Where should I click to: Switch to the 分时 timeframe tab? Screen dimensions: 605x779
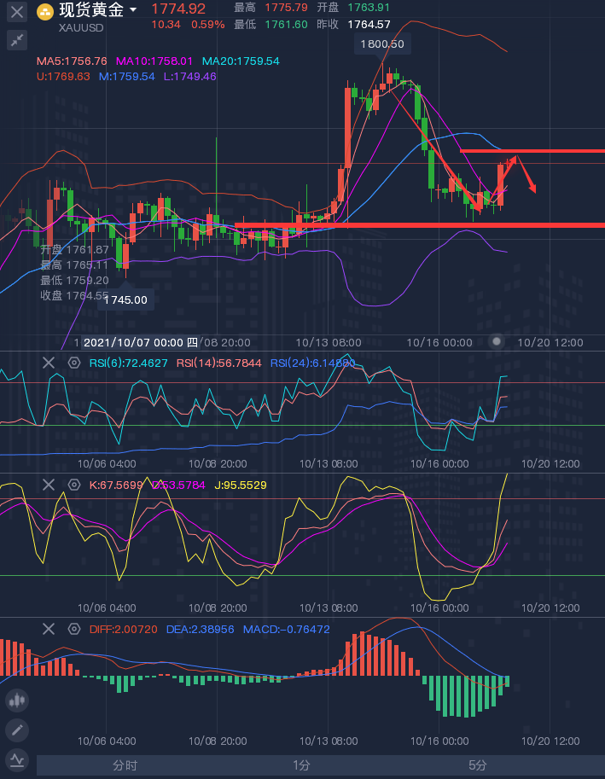[125, 765]
